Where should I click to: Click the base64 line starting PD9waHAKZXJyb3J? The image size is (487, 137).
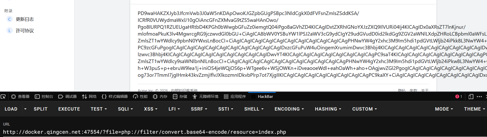pyautogui.click(x=248, y=13)
